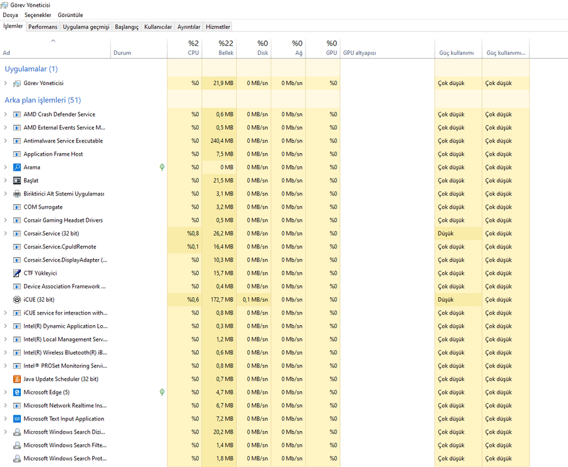The width and height of the screenshot is (568, 467).
Task: Click the Arka plan işlemleri (51) heading
Action: point(43,100)
